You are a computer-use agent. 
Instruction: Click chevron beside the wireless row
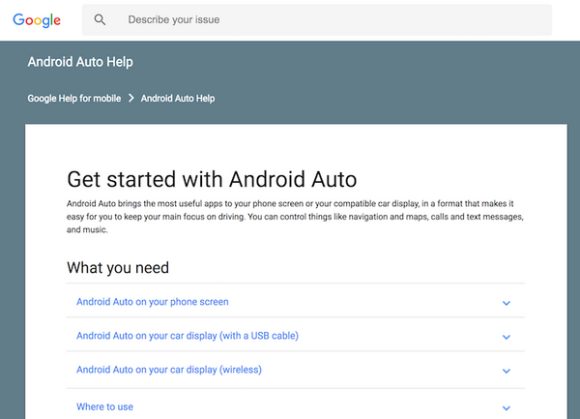pos(506,371)
